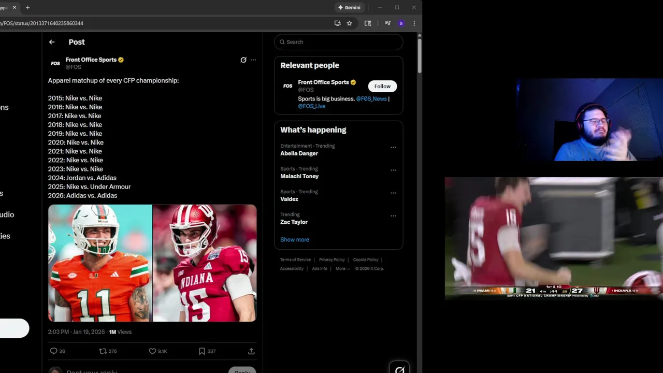The width and height of the screenshot is (663, 373).
Task: Open the Terms of Service link
Action: click(x=295, y=260)
